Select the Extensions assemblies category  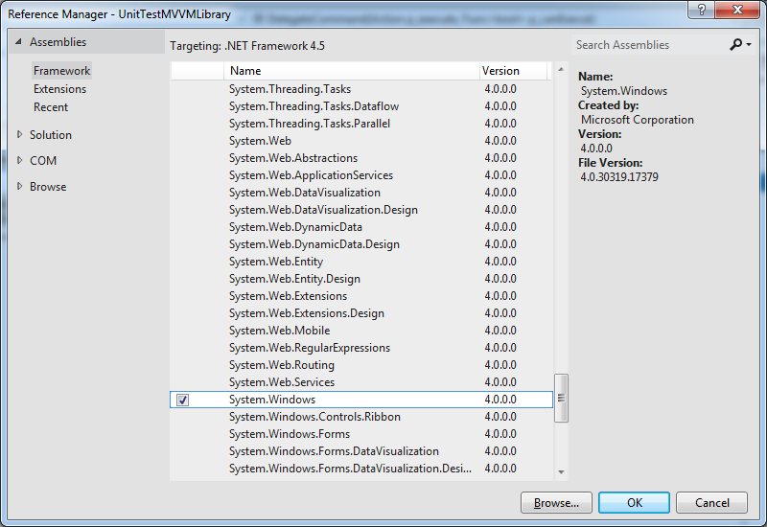coord(59,89)
